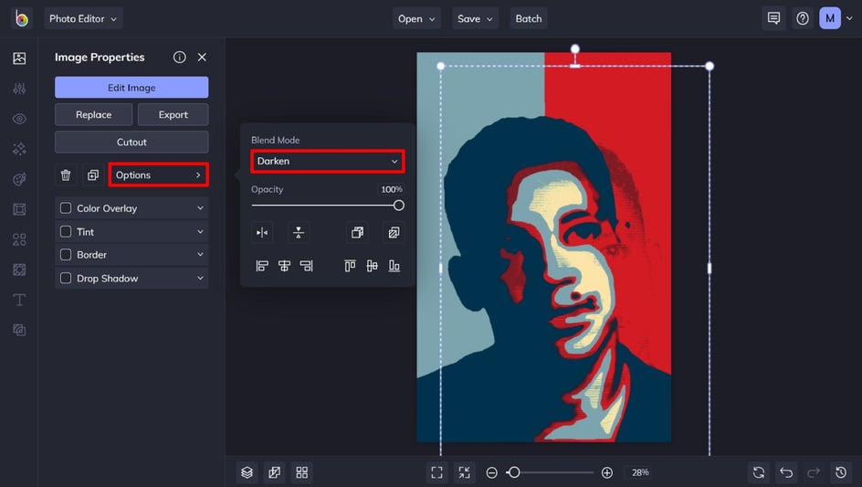This screenshot has height=487, width=862.
Task: Enable the Color Overlay checkbox
Action: coord(66,208)
